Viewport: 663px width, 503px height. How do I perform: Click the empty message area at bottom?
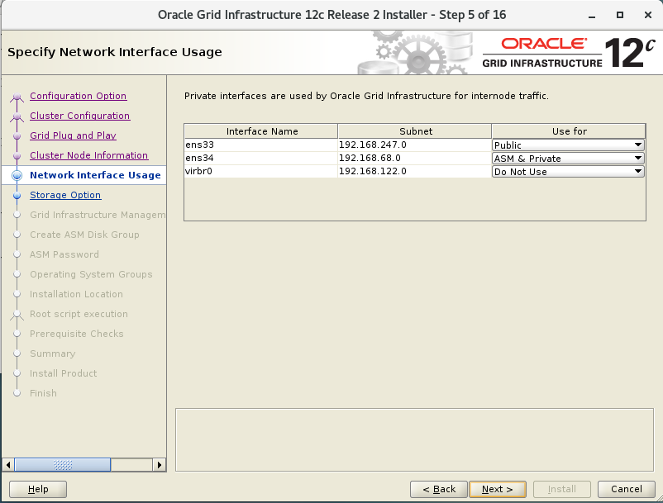[414, 439]
